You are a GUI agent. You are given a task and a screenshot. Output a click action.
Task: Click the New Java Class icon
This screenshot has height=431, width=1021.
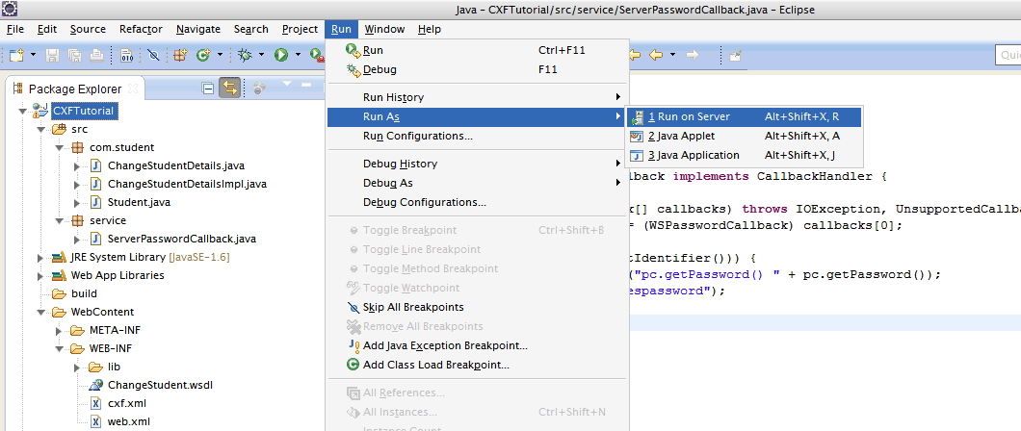click(203, 56)
